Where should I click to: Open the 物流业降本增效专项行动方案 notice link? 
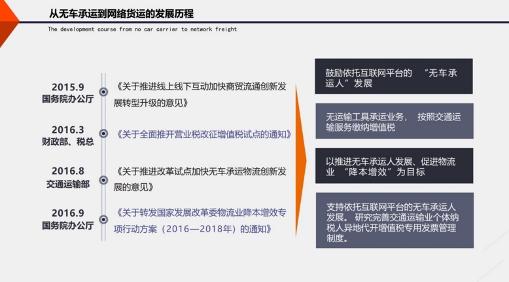[x=200, y=220]
